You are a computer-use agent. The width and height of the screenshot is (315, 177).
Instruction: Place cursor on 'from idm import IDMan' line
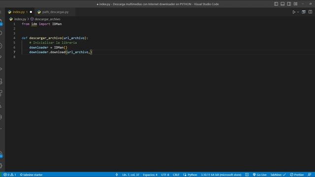click(x=41, y=24)
